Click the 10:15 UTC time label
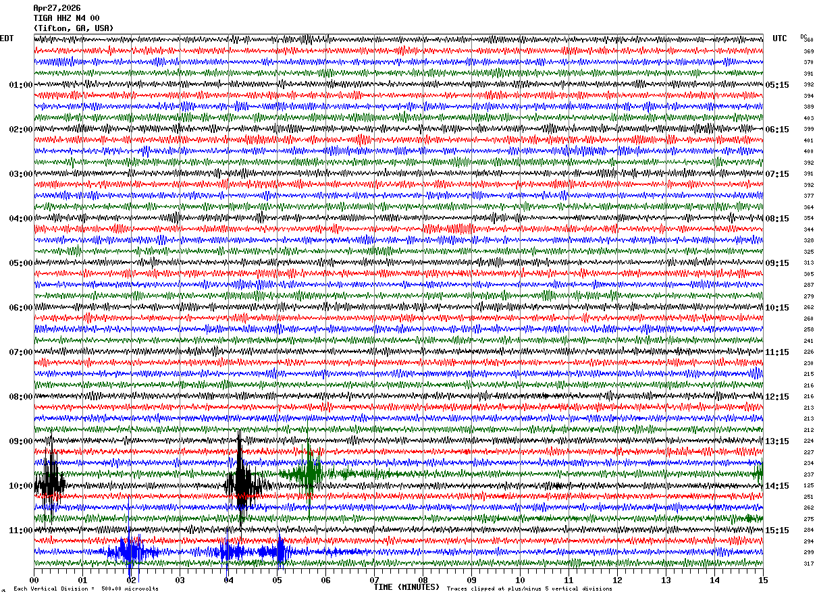The image size is (817, 598). pos(777,308)
